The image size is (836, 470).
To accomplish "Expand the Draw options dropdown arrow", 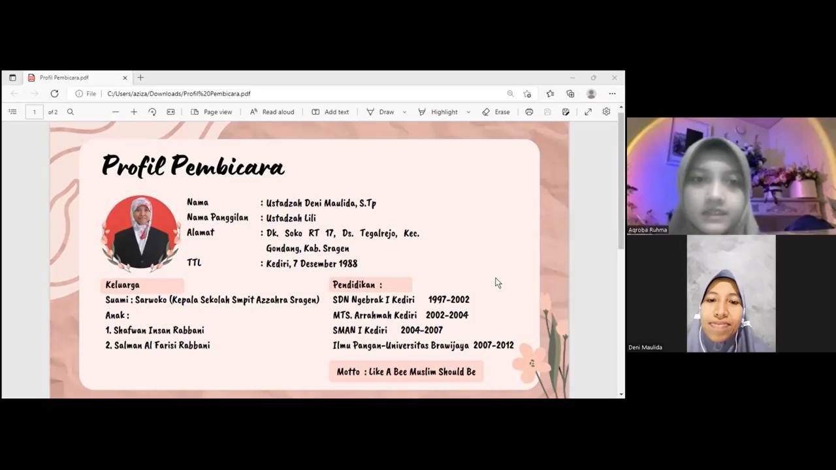I will [x=404, y=112].
